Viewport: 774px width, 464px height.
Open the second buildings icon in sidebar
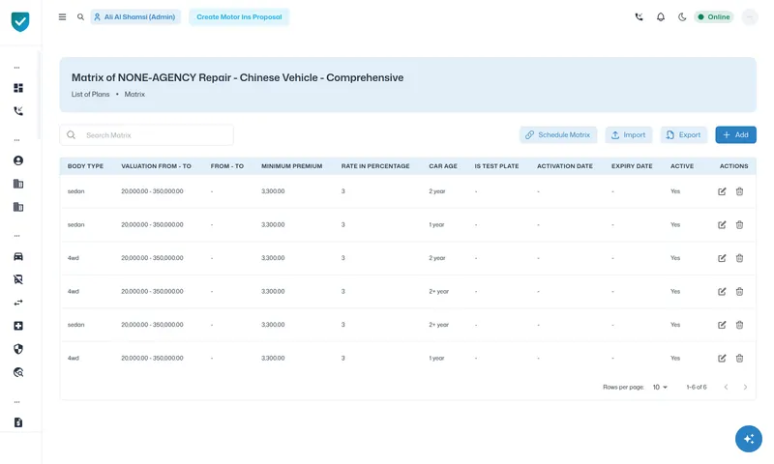pos(18,207)
